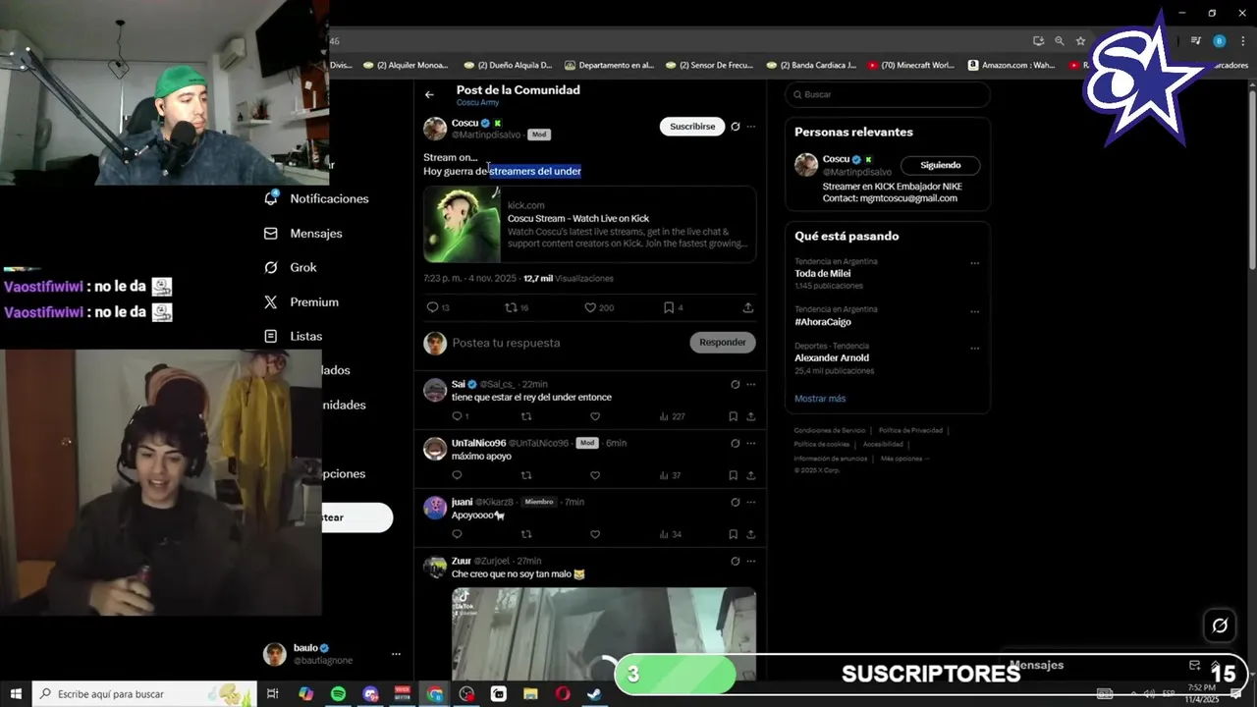Viewport: 1257px width, 707px height.
Task: Open Grok from the X sidebar
Action: [x=290, y=267]
